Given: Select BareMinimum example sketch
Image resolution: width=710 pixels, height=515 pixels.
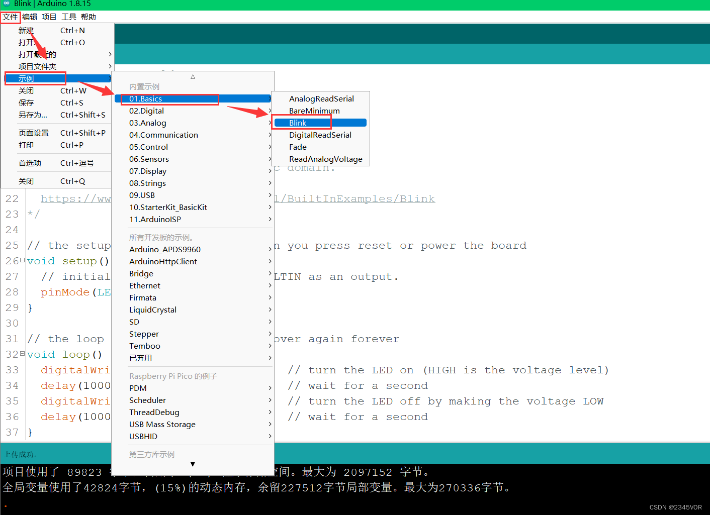Looking at the screenshot, I should click(320, 111).
